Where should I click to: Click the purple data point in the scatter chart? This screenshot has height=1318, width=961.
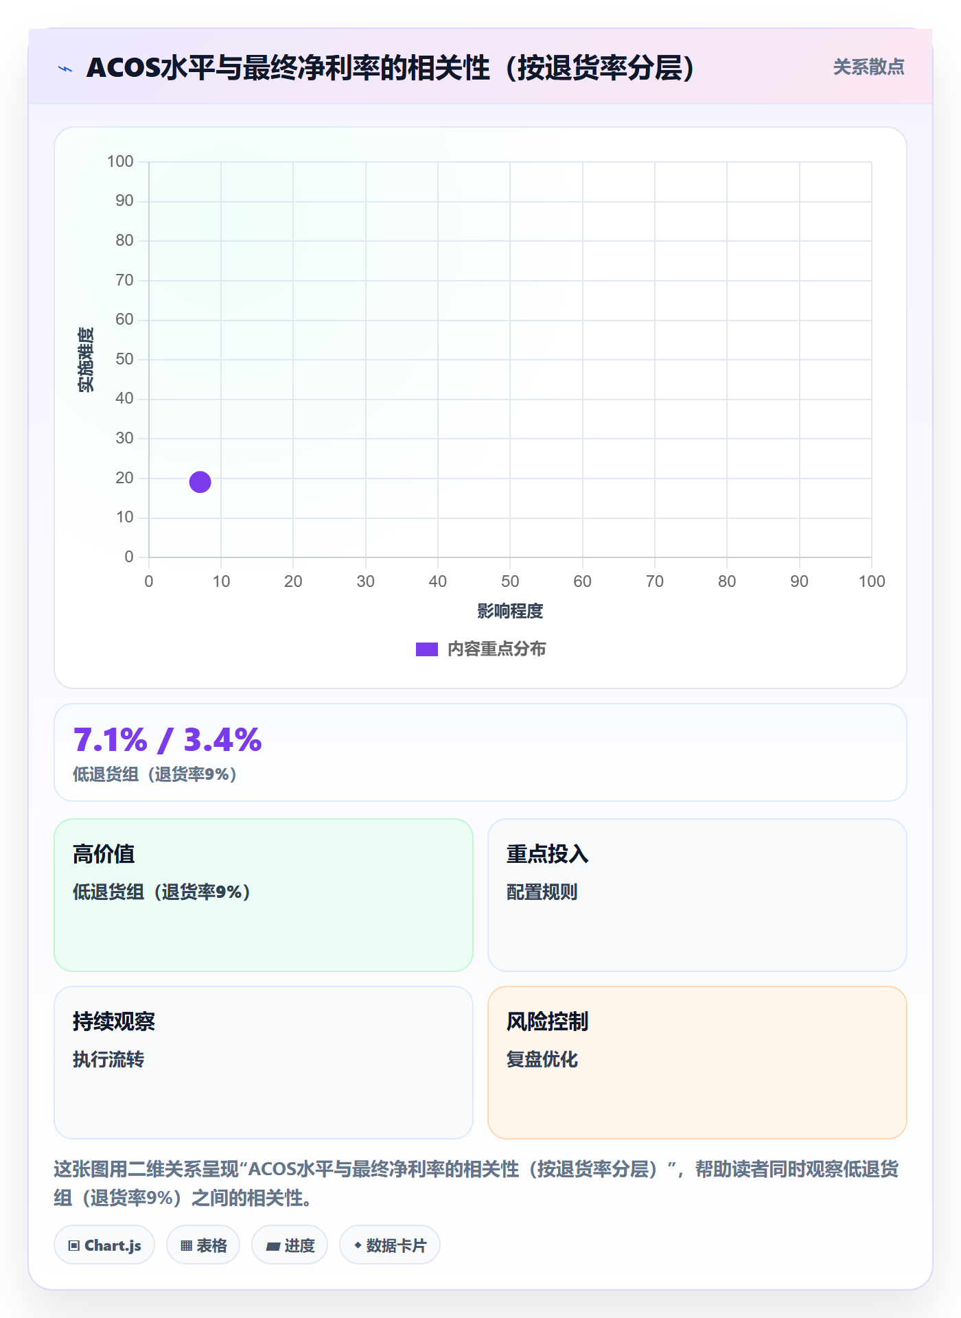point(200,482)
